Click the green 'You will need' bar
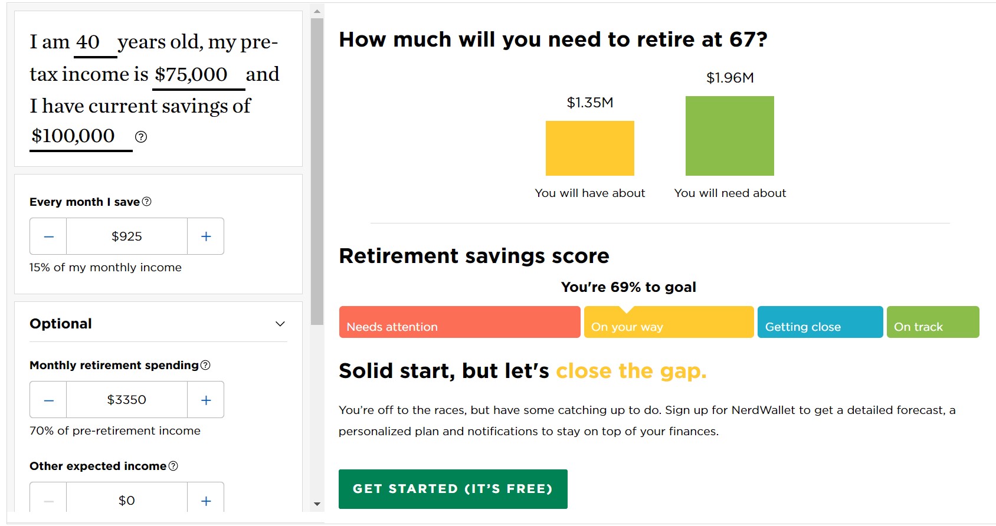996x526 pixels. click(x=729, y=136)
